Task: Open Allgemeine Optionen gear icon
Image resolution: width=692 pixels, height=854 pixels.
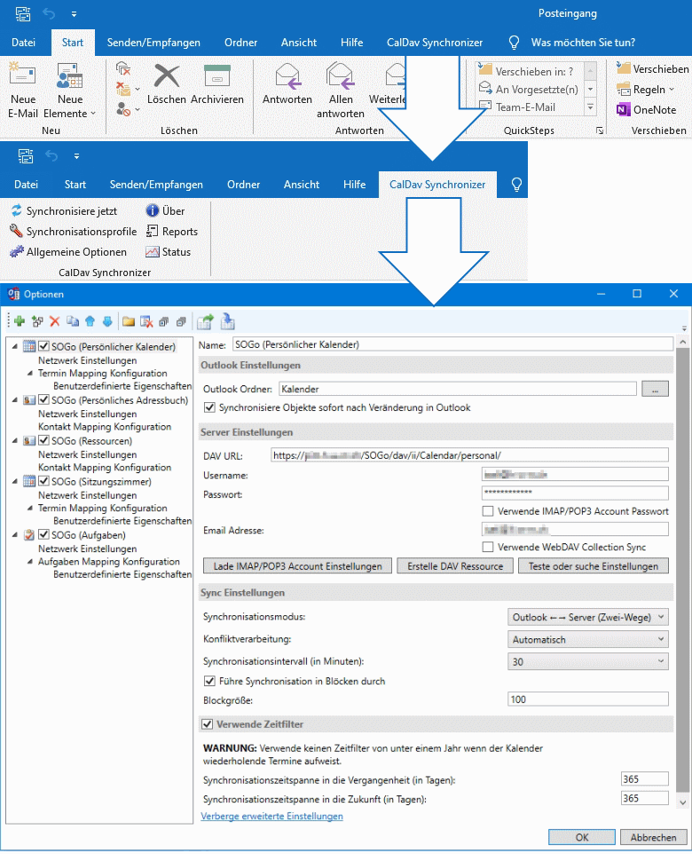Action: [x=17, y=251]
